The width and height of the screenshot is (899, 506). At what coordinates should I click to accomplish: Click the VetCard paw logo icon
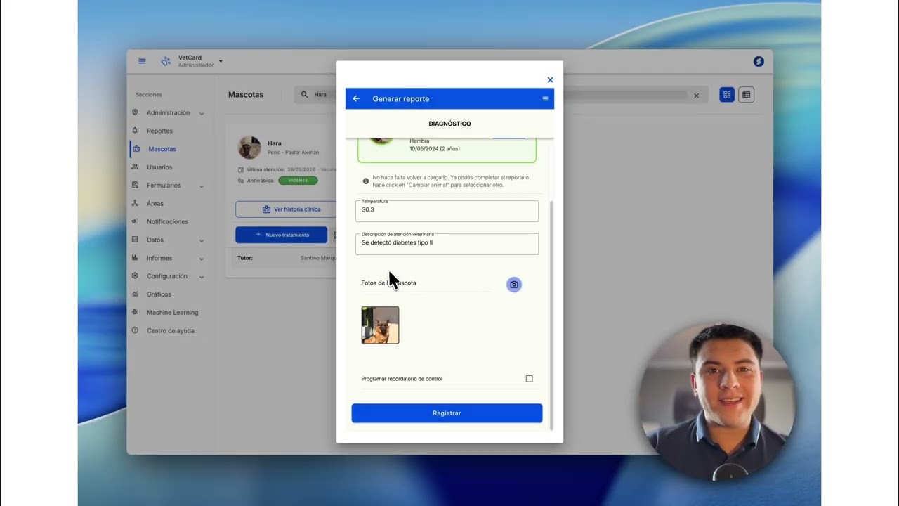tap(166, 61)
